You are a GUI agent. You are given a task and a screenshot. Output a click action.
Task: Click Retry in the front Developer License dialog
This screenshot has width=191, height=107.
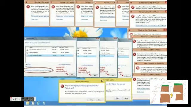[x=91, y=100]
